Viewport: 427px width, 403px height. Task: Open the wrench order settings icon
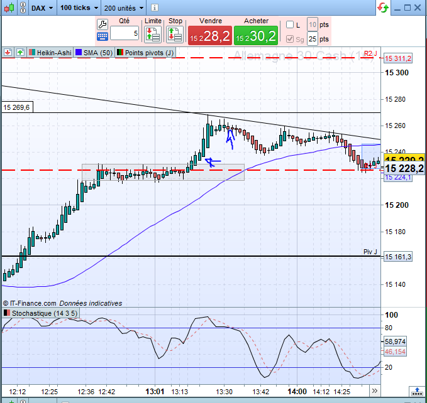103,24
